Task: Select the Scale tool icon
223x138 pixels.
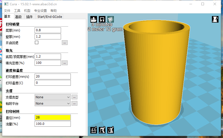Action: pos(102,130)
